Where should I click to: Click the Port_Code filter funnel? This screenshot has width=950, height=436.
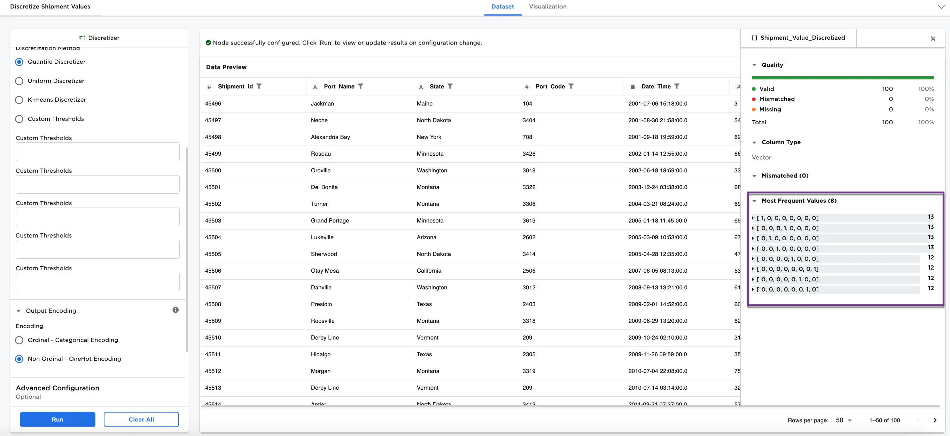coord(571,86)
